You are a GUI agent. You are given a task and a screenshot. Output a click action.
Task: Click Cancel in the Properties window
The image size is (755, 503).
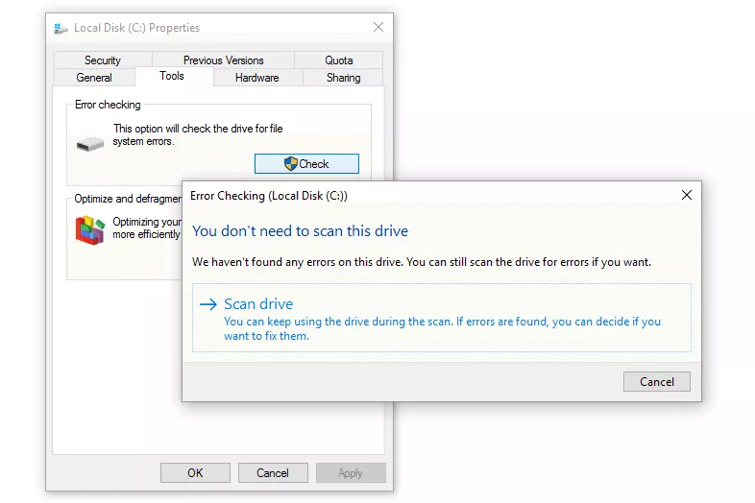click(273, 472)
